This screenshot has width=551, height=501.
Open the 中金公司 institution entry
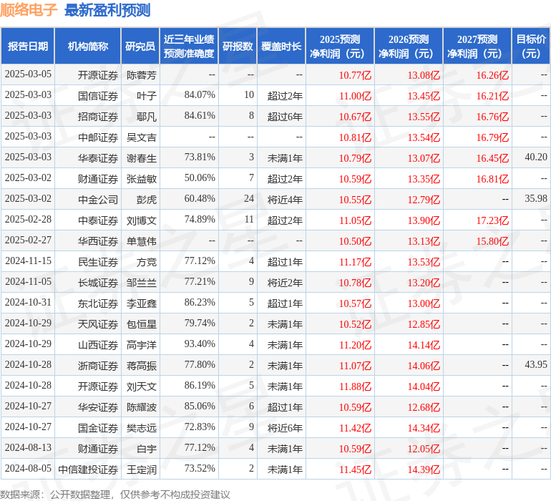[98, 199]
